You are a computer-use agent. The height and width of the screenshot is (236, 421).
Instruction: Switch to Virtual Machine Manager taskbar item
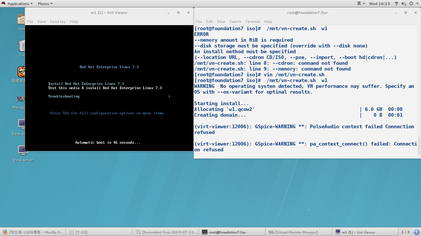point(299,232)
